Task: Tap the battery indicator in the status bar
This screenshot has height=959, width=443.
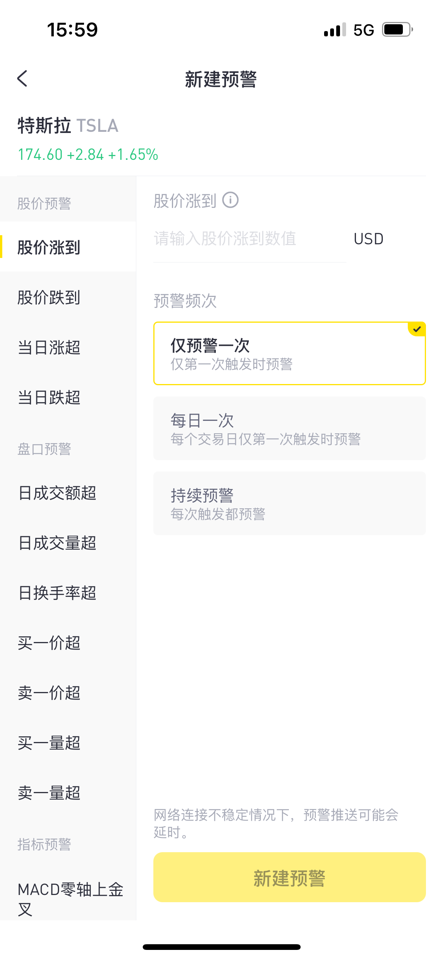Action: [x=398, y=30]
